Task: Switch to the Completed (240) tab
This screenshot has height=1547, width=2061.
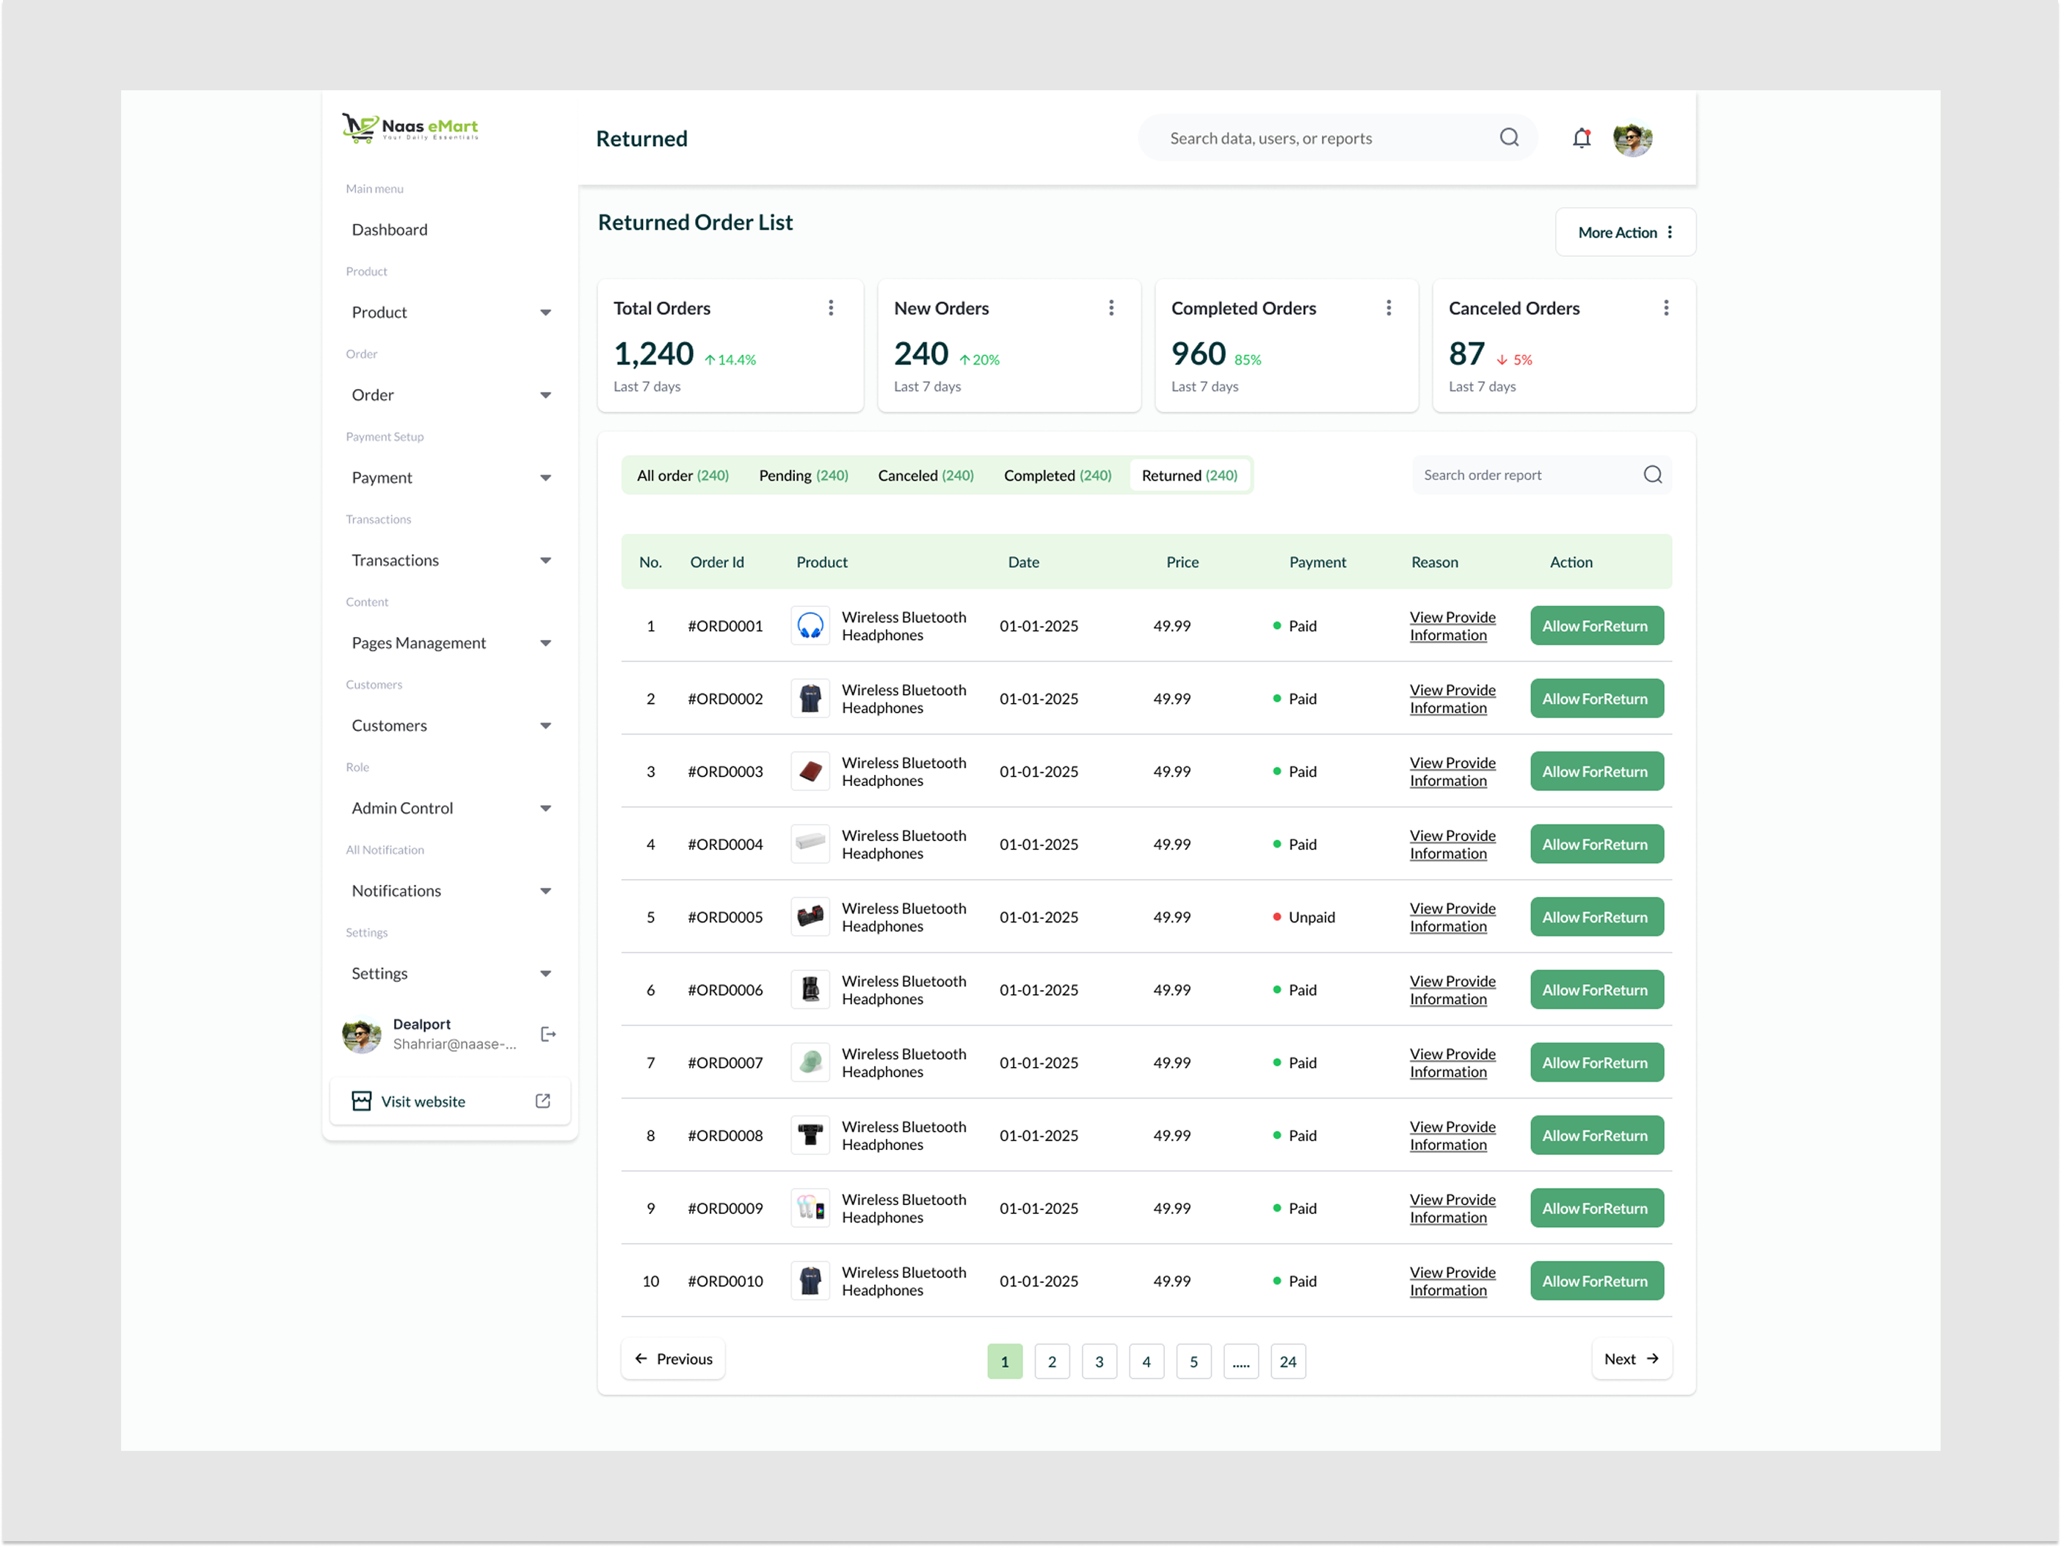Action: 1058,475
